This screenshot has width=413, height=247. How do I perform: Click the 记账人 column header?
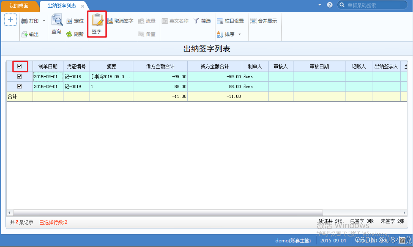[x=359, y=66]
